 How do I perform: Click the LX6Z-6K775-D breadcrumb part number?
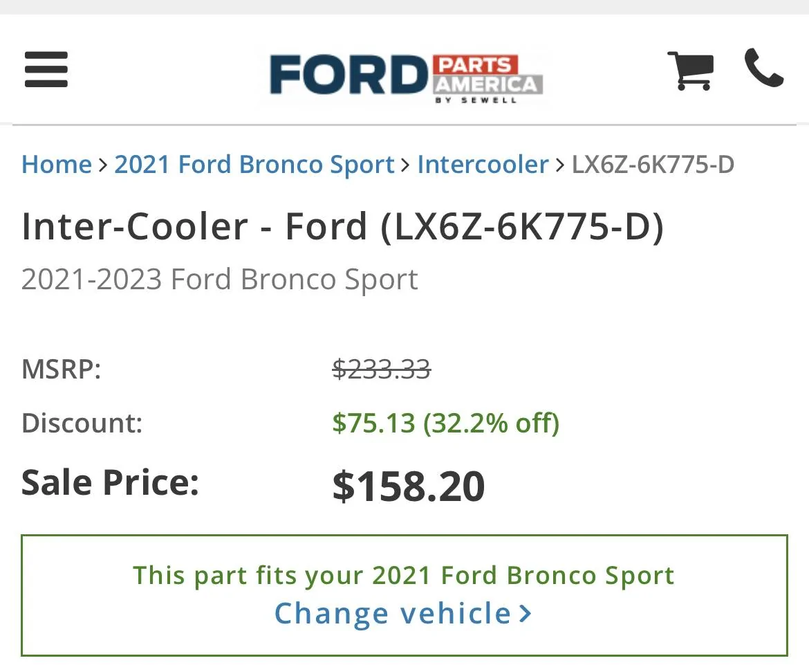coord(653,165)
